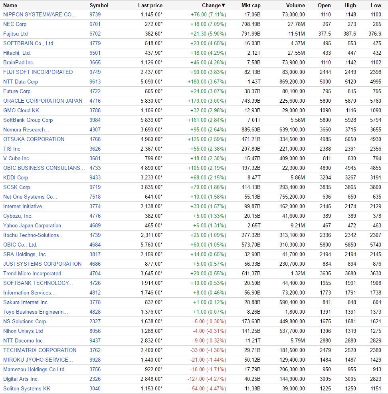This screenshot has height=394, width=388.
Task: Open Soliton Systems KK link
Action: coord(27,388)
